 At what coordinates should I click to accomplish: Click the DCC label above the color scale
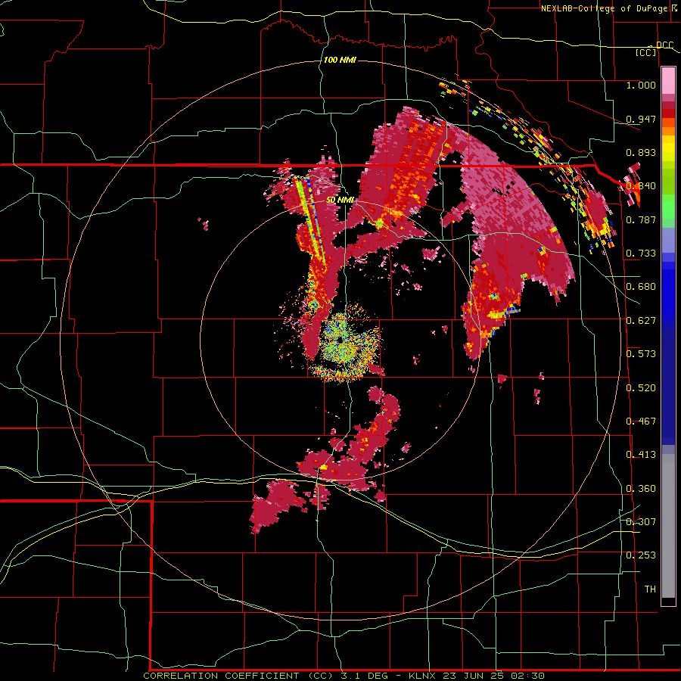pos(664,45)
